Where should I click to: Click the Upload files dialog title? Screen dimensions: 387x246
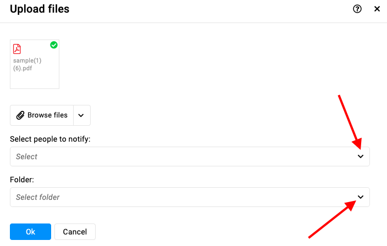(40, 9)
